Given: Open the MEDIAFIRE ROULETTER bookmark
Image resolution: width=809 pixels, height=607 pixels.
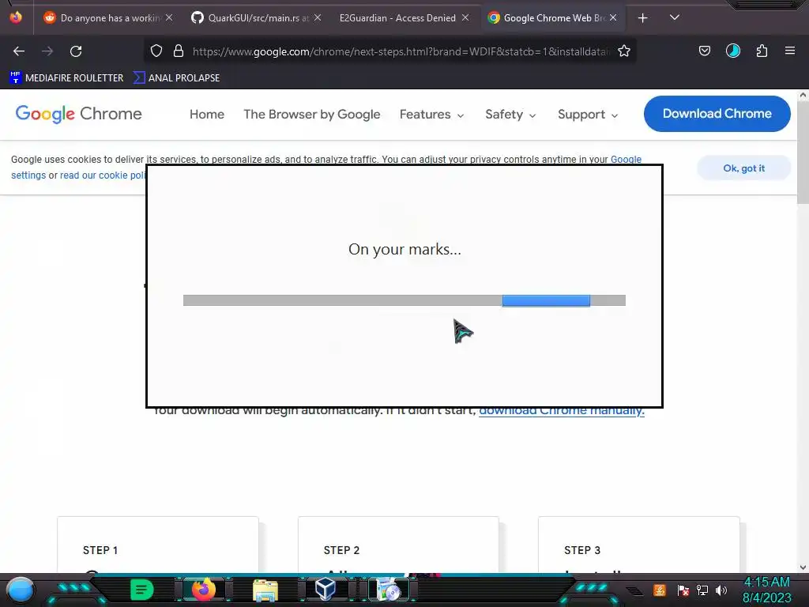Looking at the screenshot, I should (66, 78).
